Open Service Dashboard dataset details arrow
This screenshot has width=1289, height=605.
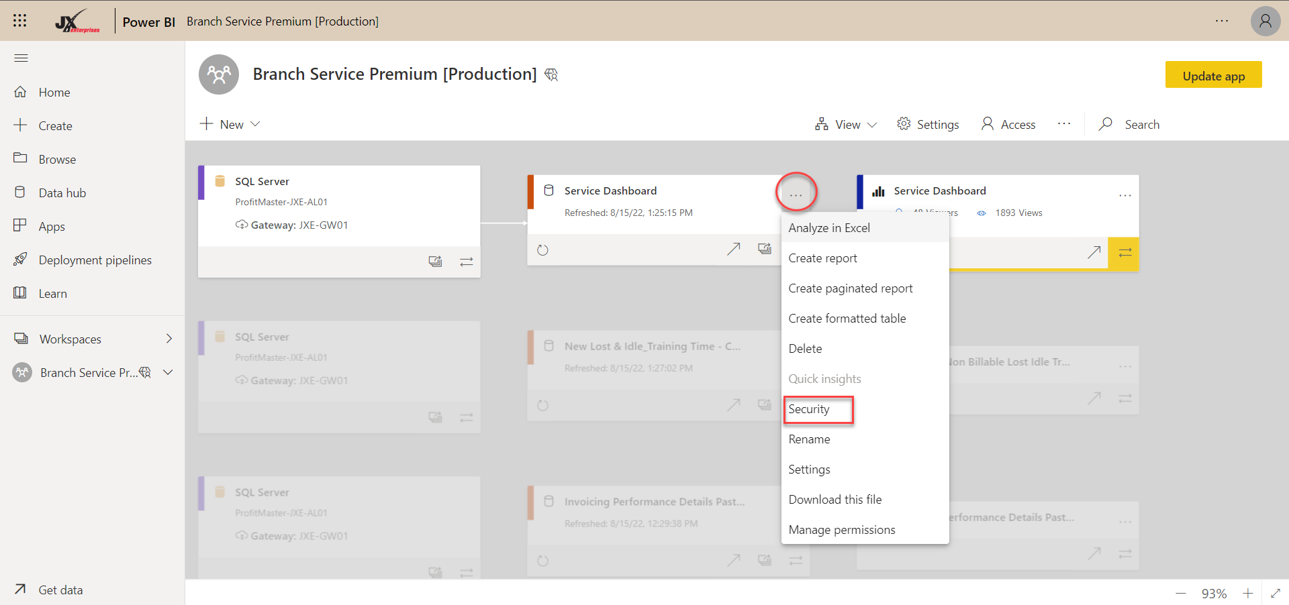tap(733, 249)
